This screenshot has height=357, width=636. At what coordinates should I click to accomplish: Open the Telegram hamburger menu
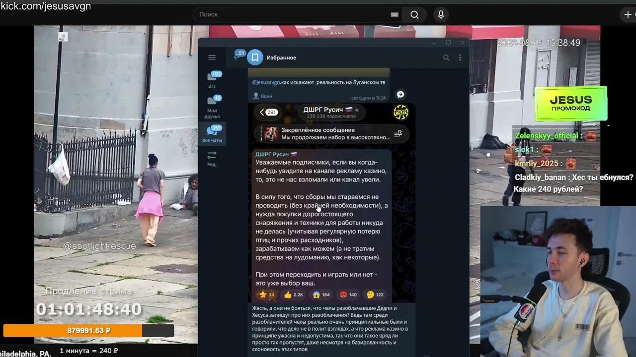(x=212, y=58)
